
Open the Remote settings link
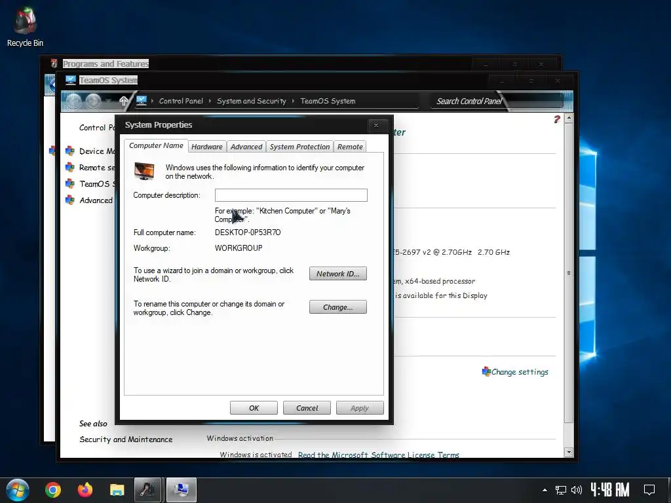tap(97, 167)
